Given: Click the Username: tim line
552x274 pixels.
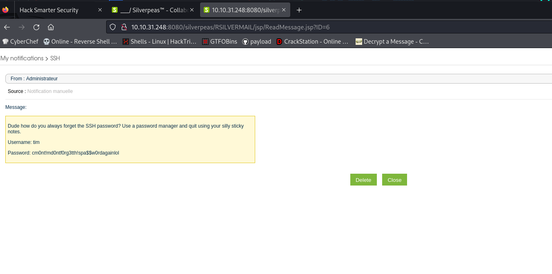Looking at the screenshot, I should [24, 142].
